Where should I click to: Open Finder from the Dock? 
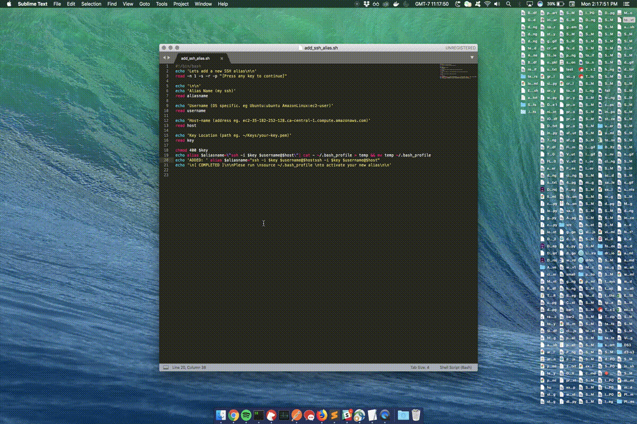tap(221, 414)
